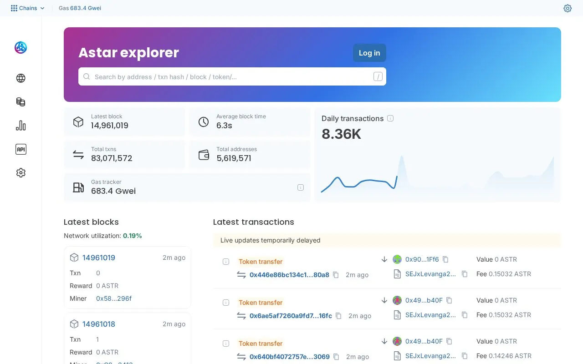The image size is (583, 364).
Task: Click the Average block time 6.3s card
Action: (250, 121)
